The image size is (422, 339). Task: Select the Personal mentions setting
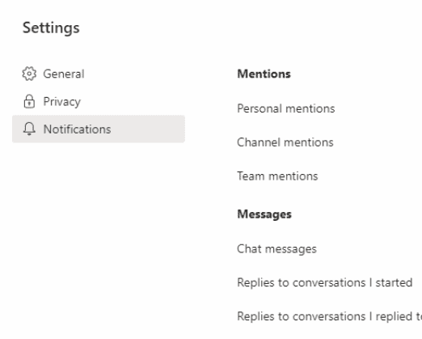pyautogui.click(x=286, y=108)
